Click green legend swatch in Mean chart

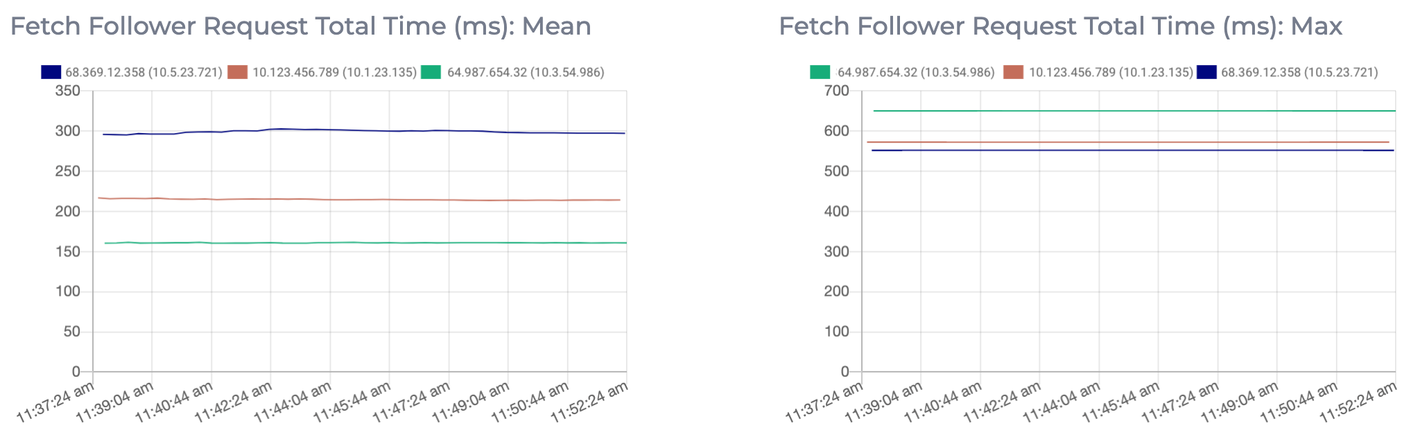(x=432, y=72)
